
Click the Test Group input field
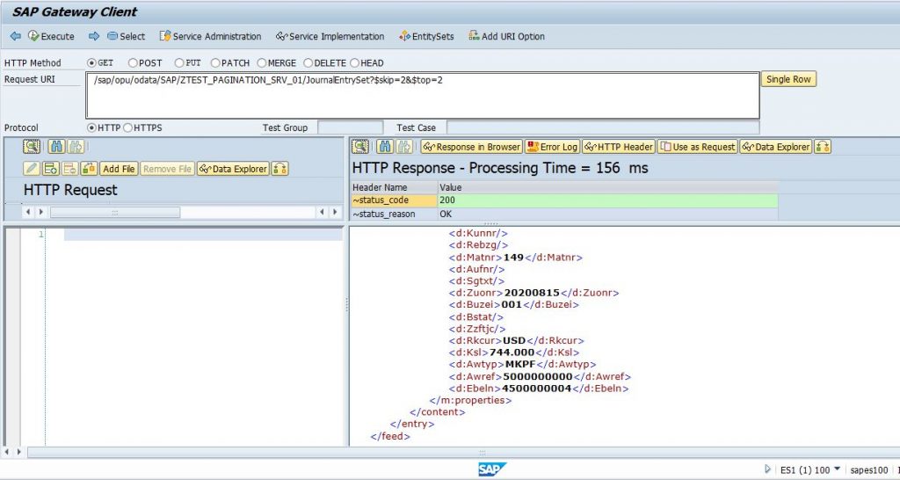[x=350, y=127]
